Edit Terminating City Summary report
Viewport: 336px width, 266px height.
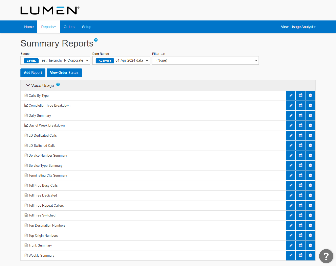click(291, 175)
